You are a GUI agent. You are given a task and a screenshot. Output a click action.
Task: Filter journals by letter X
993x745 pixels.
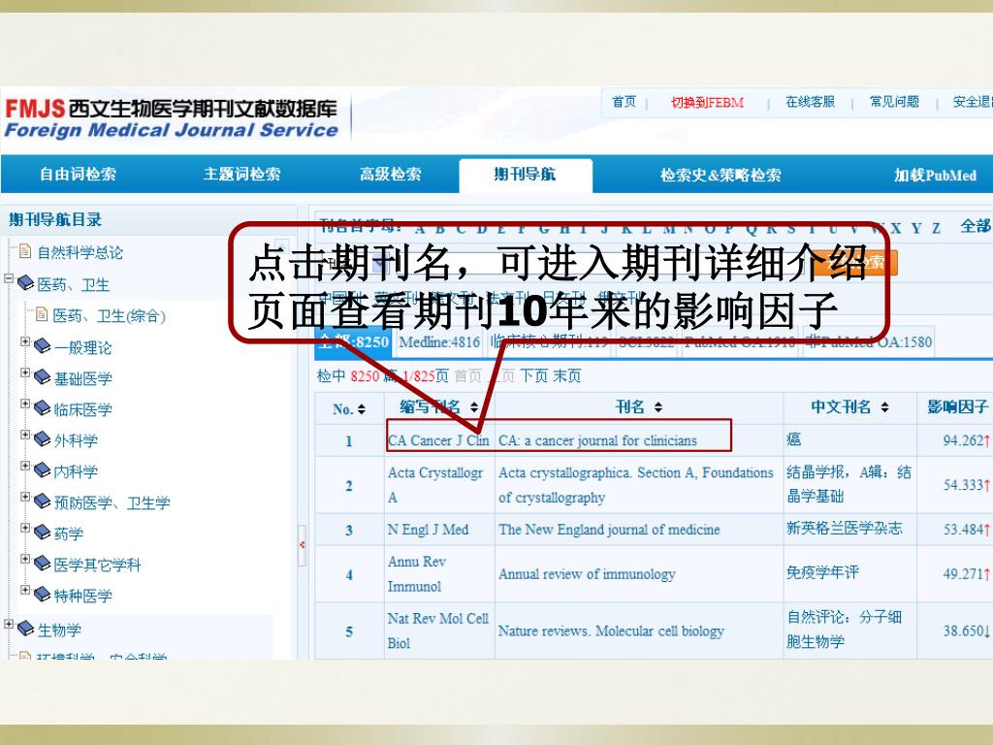pos(895,228)
